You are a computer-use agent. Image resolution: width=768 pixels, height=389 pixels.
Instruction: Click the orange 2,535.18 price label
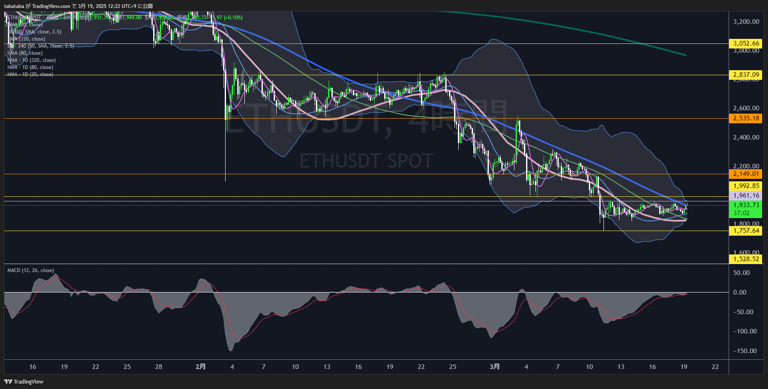click(746, 118)
